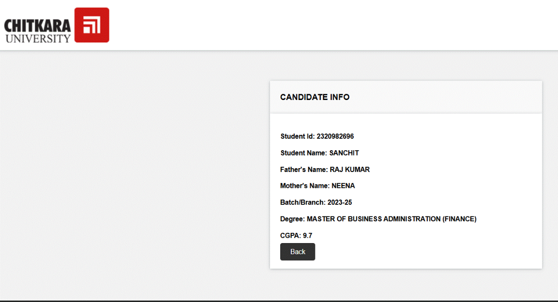Image resolution: width=558 pixels, height=302 pixels.
Task: Click the Father's Name label
Action: 304,170
